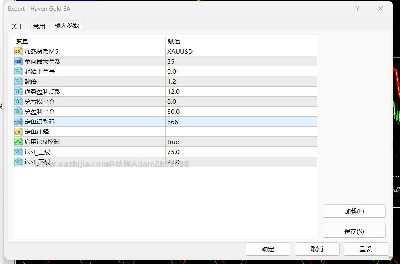
Task: Click the double icon beside iRSI_上线
Action: (18, 152)
